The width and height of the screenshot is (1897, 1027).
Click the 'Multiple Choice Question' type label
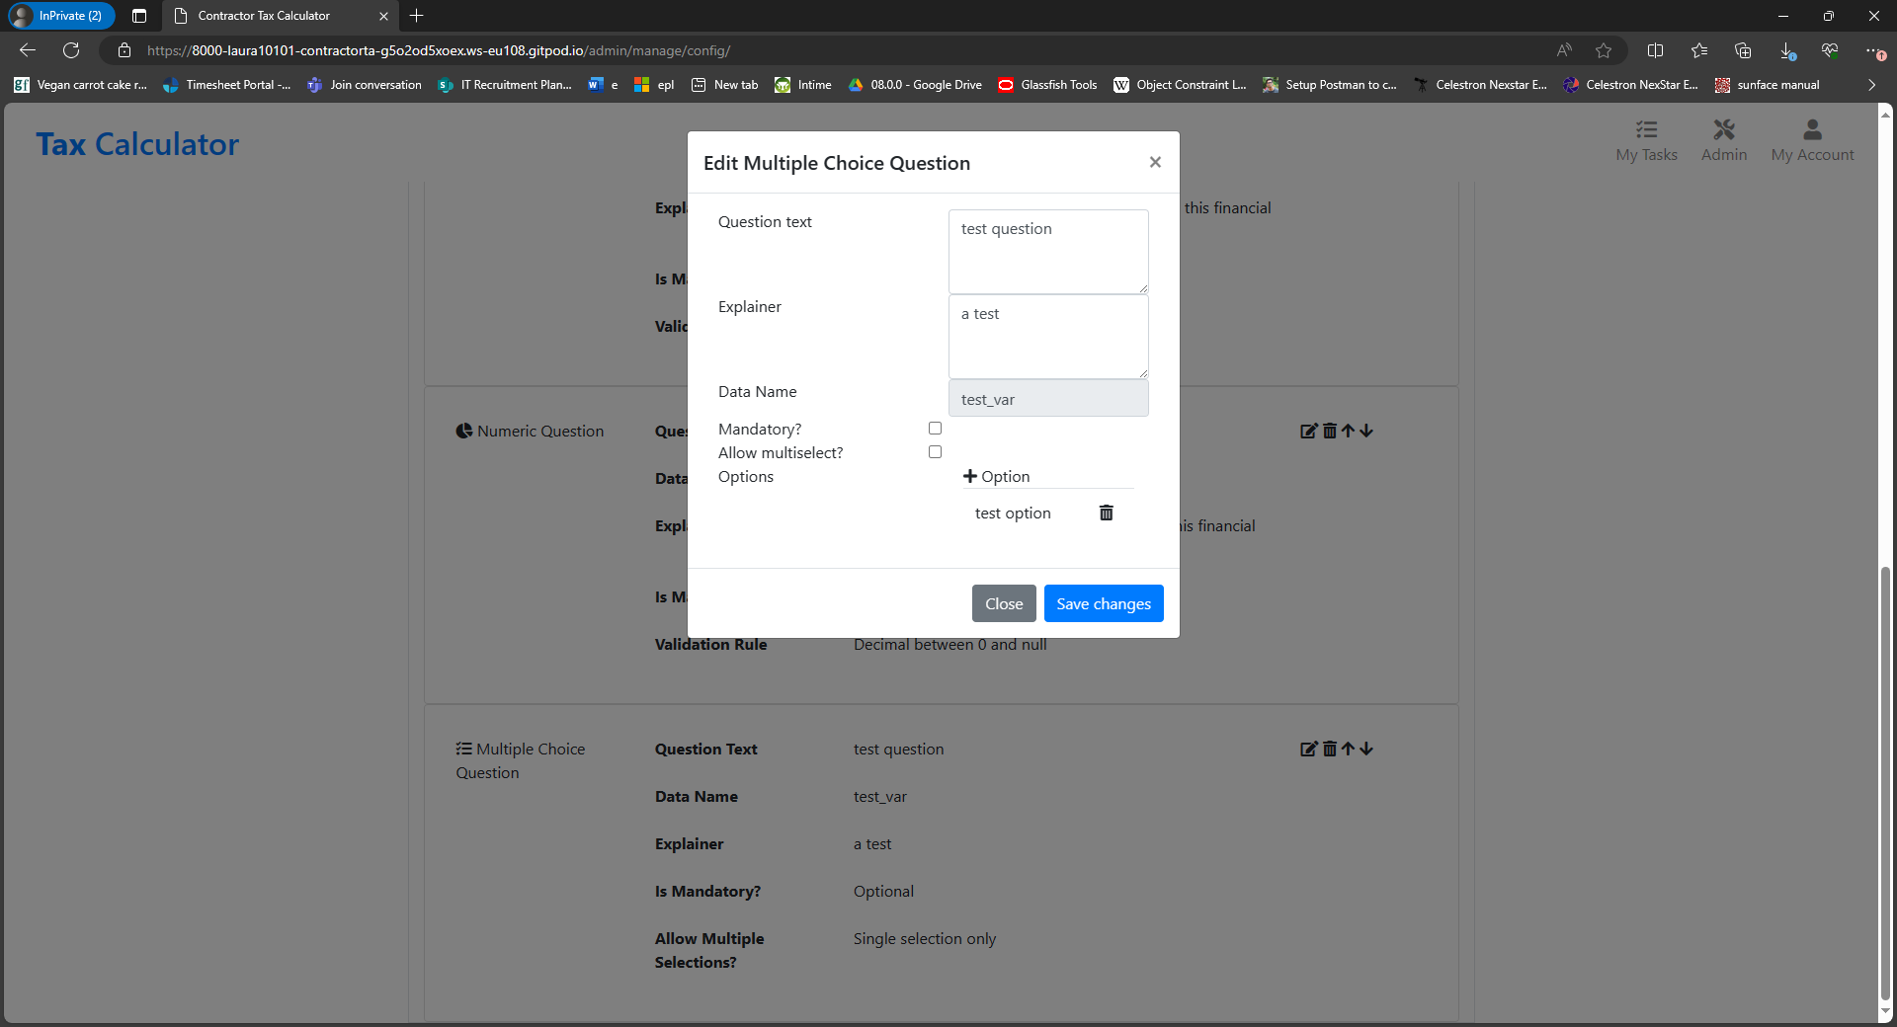point(521,760)
